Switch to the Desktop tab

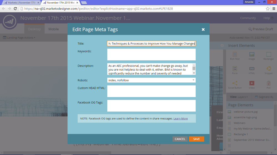coord(34,29)
